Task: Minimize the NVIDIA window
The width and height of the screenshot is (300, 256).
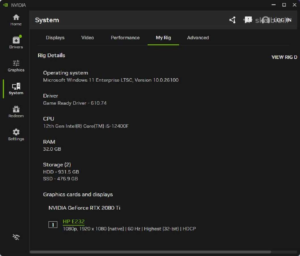Action: (x=274, y=5)
